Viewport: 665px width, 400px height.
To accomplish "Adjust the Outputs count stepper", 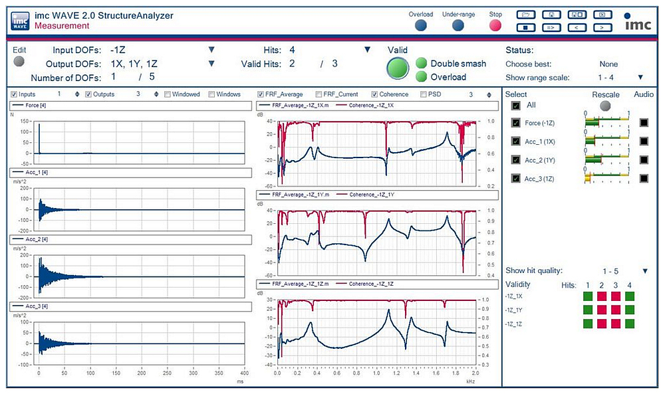I will point(156,94).
